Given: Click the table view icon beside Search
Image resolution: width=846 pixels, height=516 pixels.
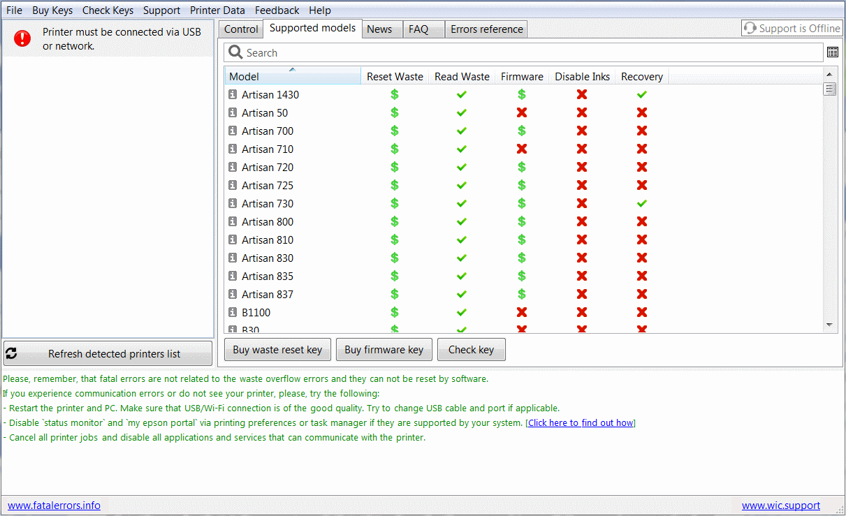Looking at the screenshot, I should pyautogui.click(x=833, y=52).
